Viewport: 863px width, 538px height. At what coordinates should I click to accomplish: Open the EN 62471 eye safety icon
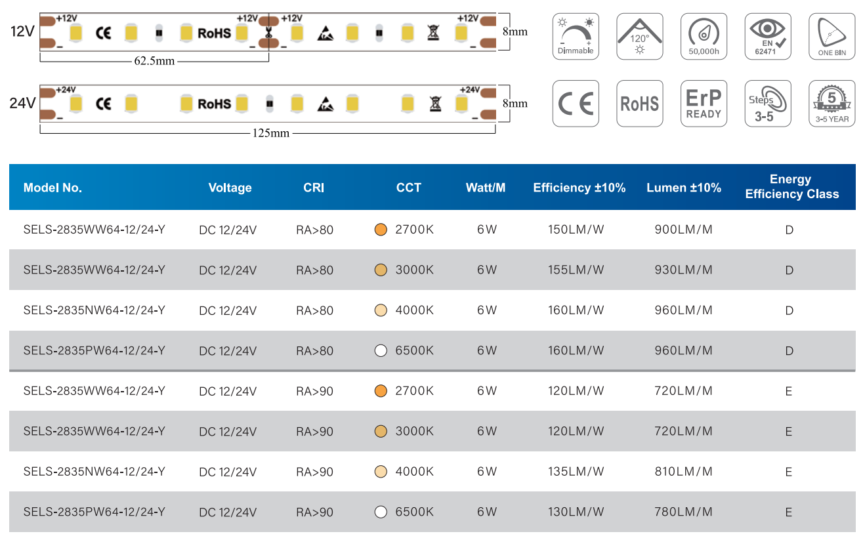coord(768,36)
